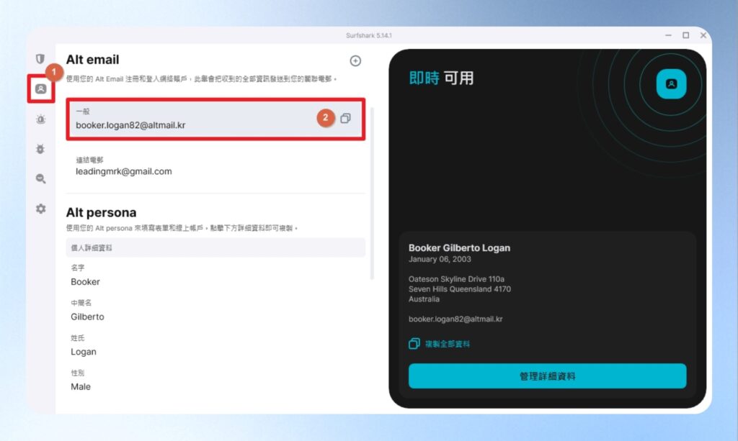Click the left panel vertical scrollbar
The height and width of the screenshot is (441, 738).
tap(373, 194)
